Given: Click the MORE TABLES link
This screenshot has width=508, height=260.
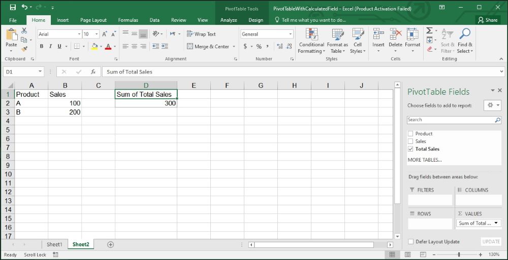Looking at the screenshot, I should click(424, 160).
